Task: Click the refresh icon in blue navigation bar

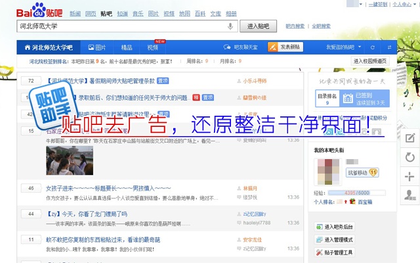Action: point(372,47)
